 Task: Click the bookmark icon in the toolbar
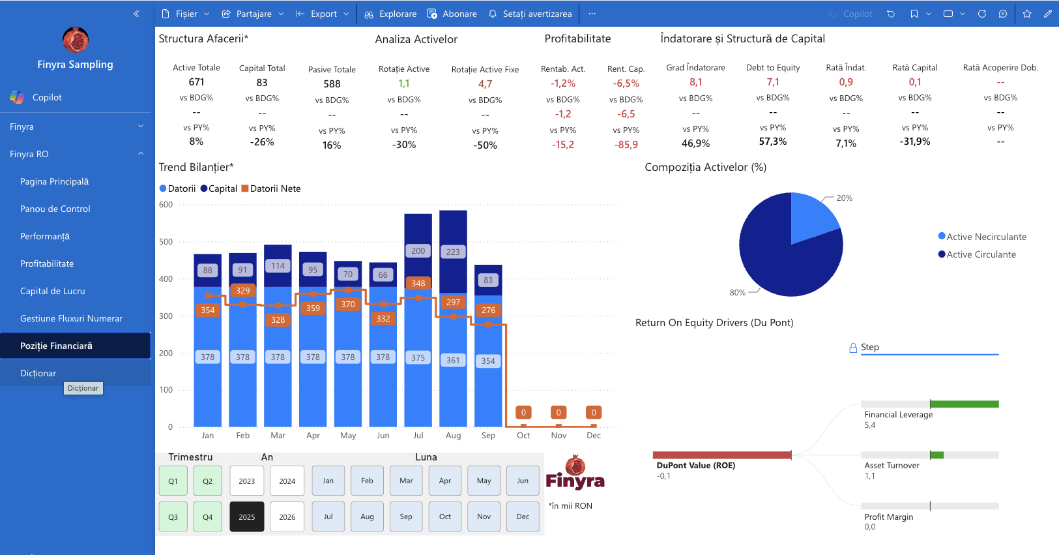pos(914,14)
